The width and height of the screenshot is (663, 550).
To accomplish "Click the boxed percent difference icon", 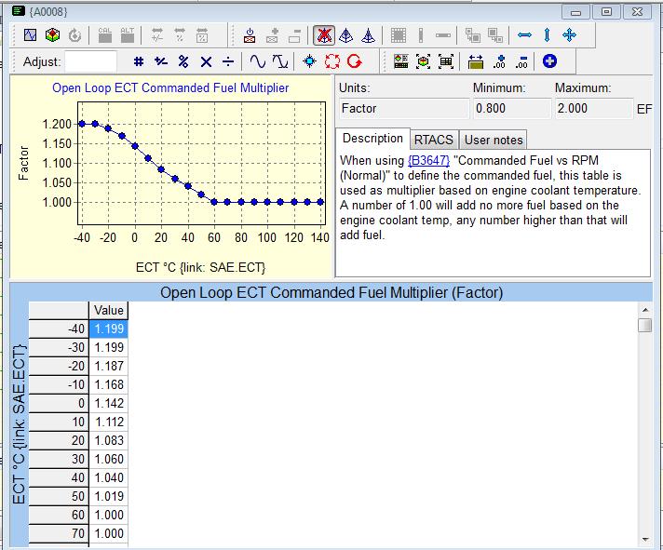I will (202, 35).
